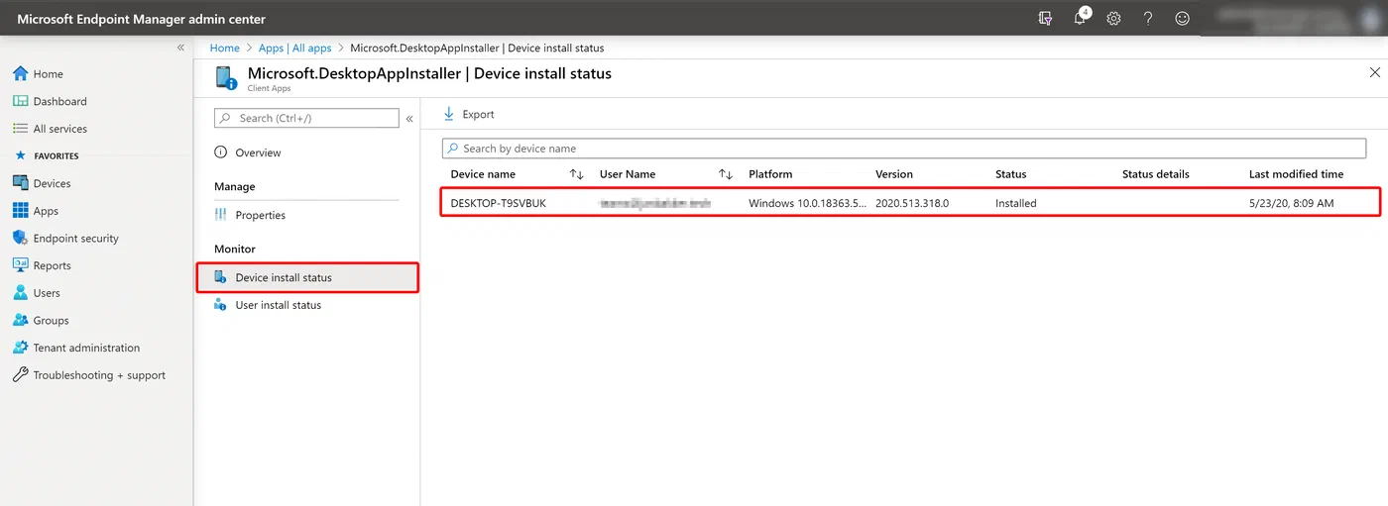Open the Devices menu label
This screenshot has width=1388, height=506.
[52, 183]
